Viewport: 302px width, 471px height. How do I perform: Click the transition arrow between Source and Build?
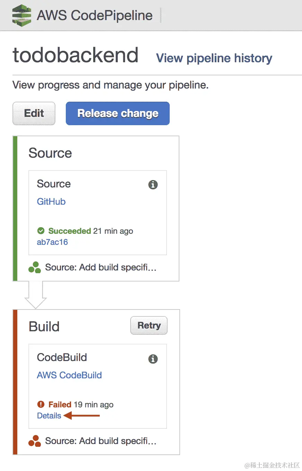coord(35,295)
